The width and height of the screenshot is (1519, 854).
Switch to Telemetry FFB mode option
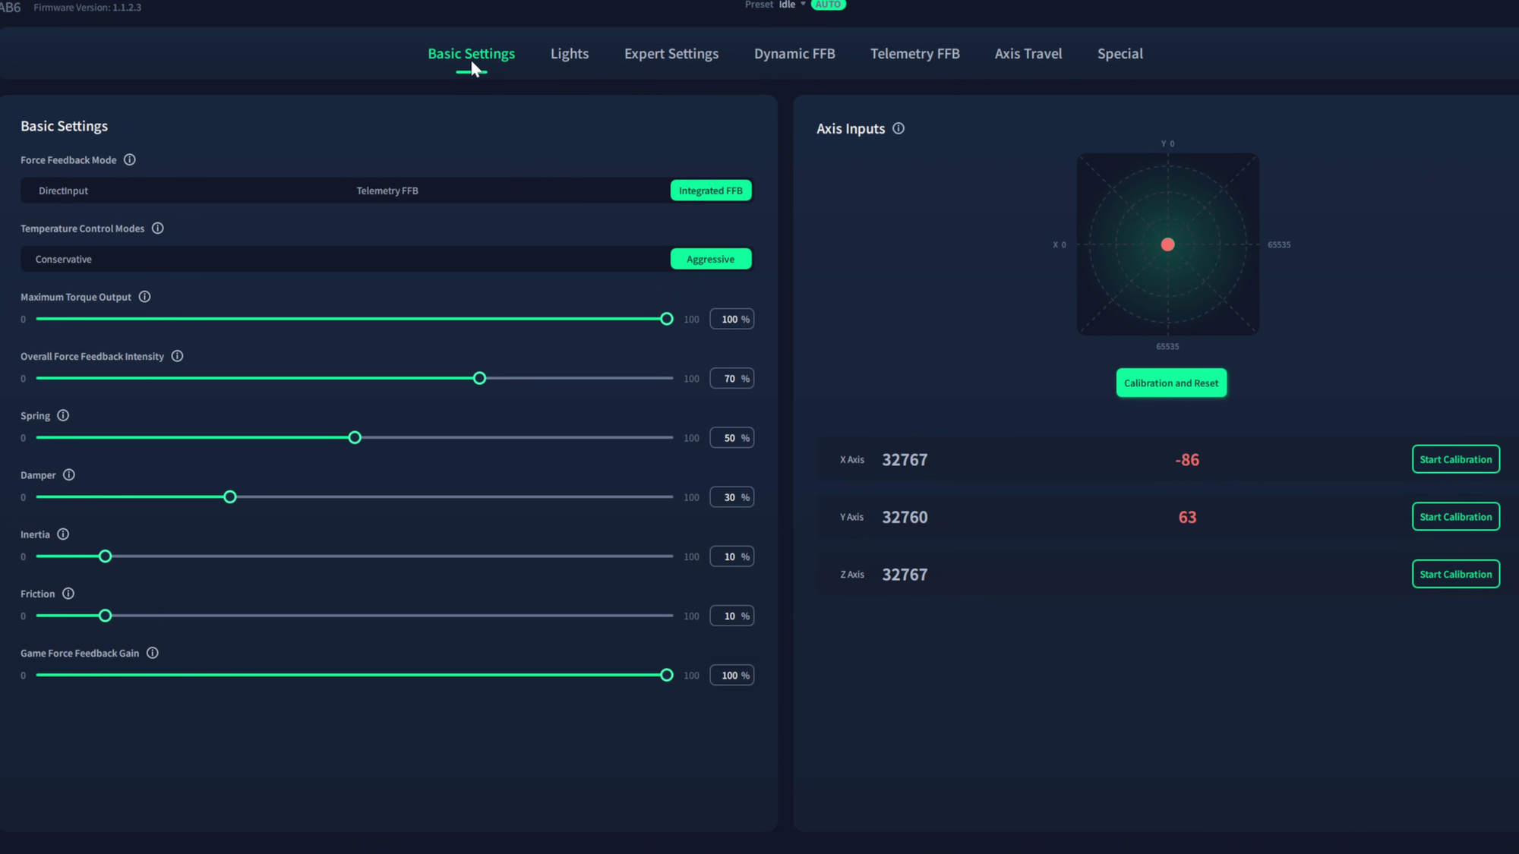387,191
